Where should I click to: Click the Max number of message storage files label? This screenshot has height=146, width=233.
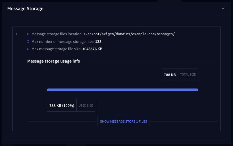point(63,41)
